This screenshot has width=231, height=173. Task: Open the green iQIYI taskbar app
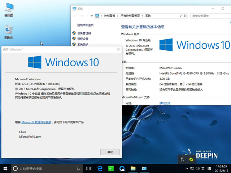[111, 168]
